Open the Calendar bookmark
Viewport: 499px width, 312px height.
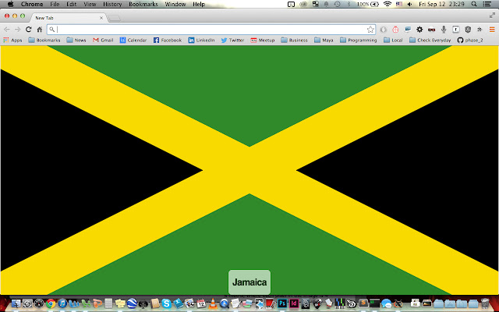(133, 40)
